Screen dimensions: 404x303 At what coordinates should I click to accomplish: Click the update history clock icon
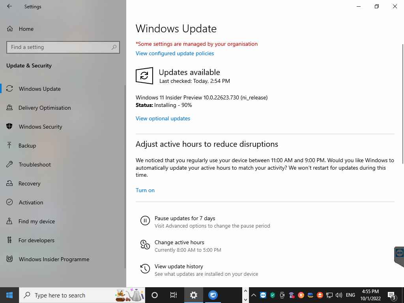point(145,268)
